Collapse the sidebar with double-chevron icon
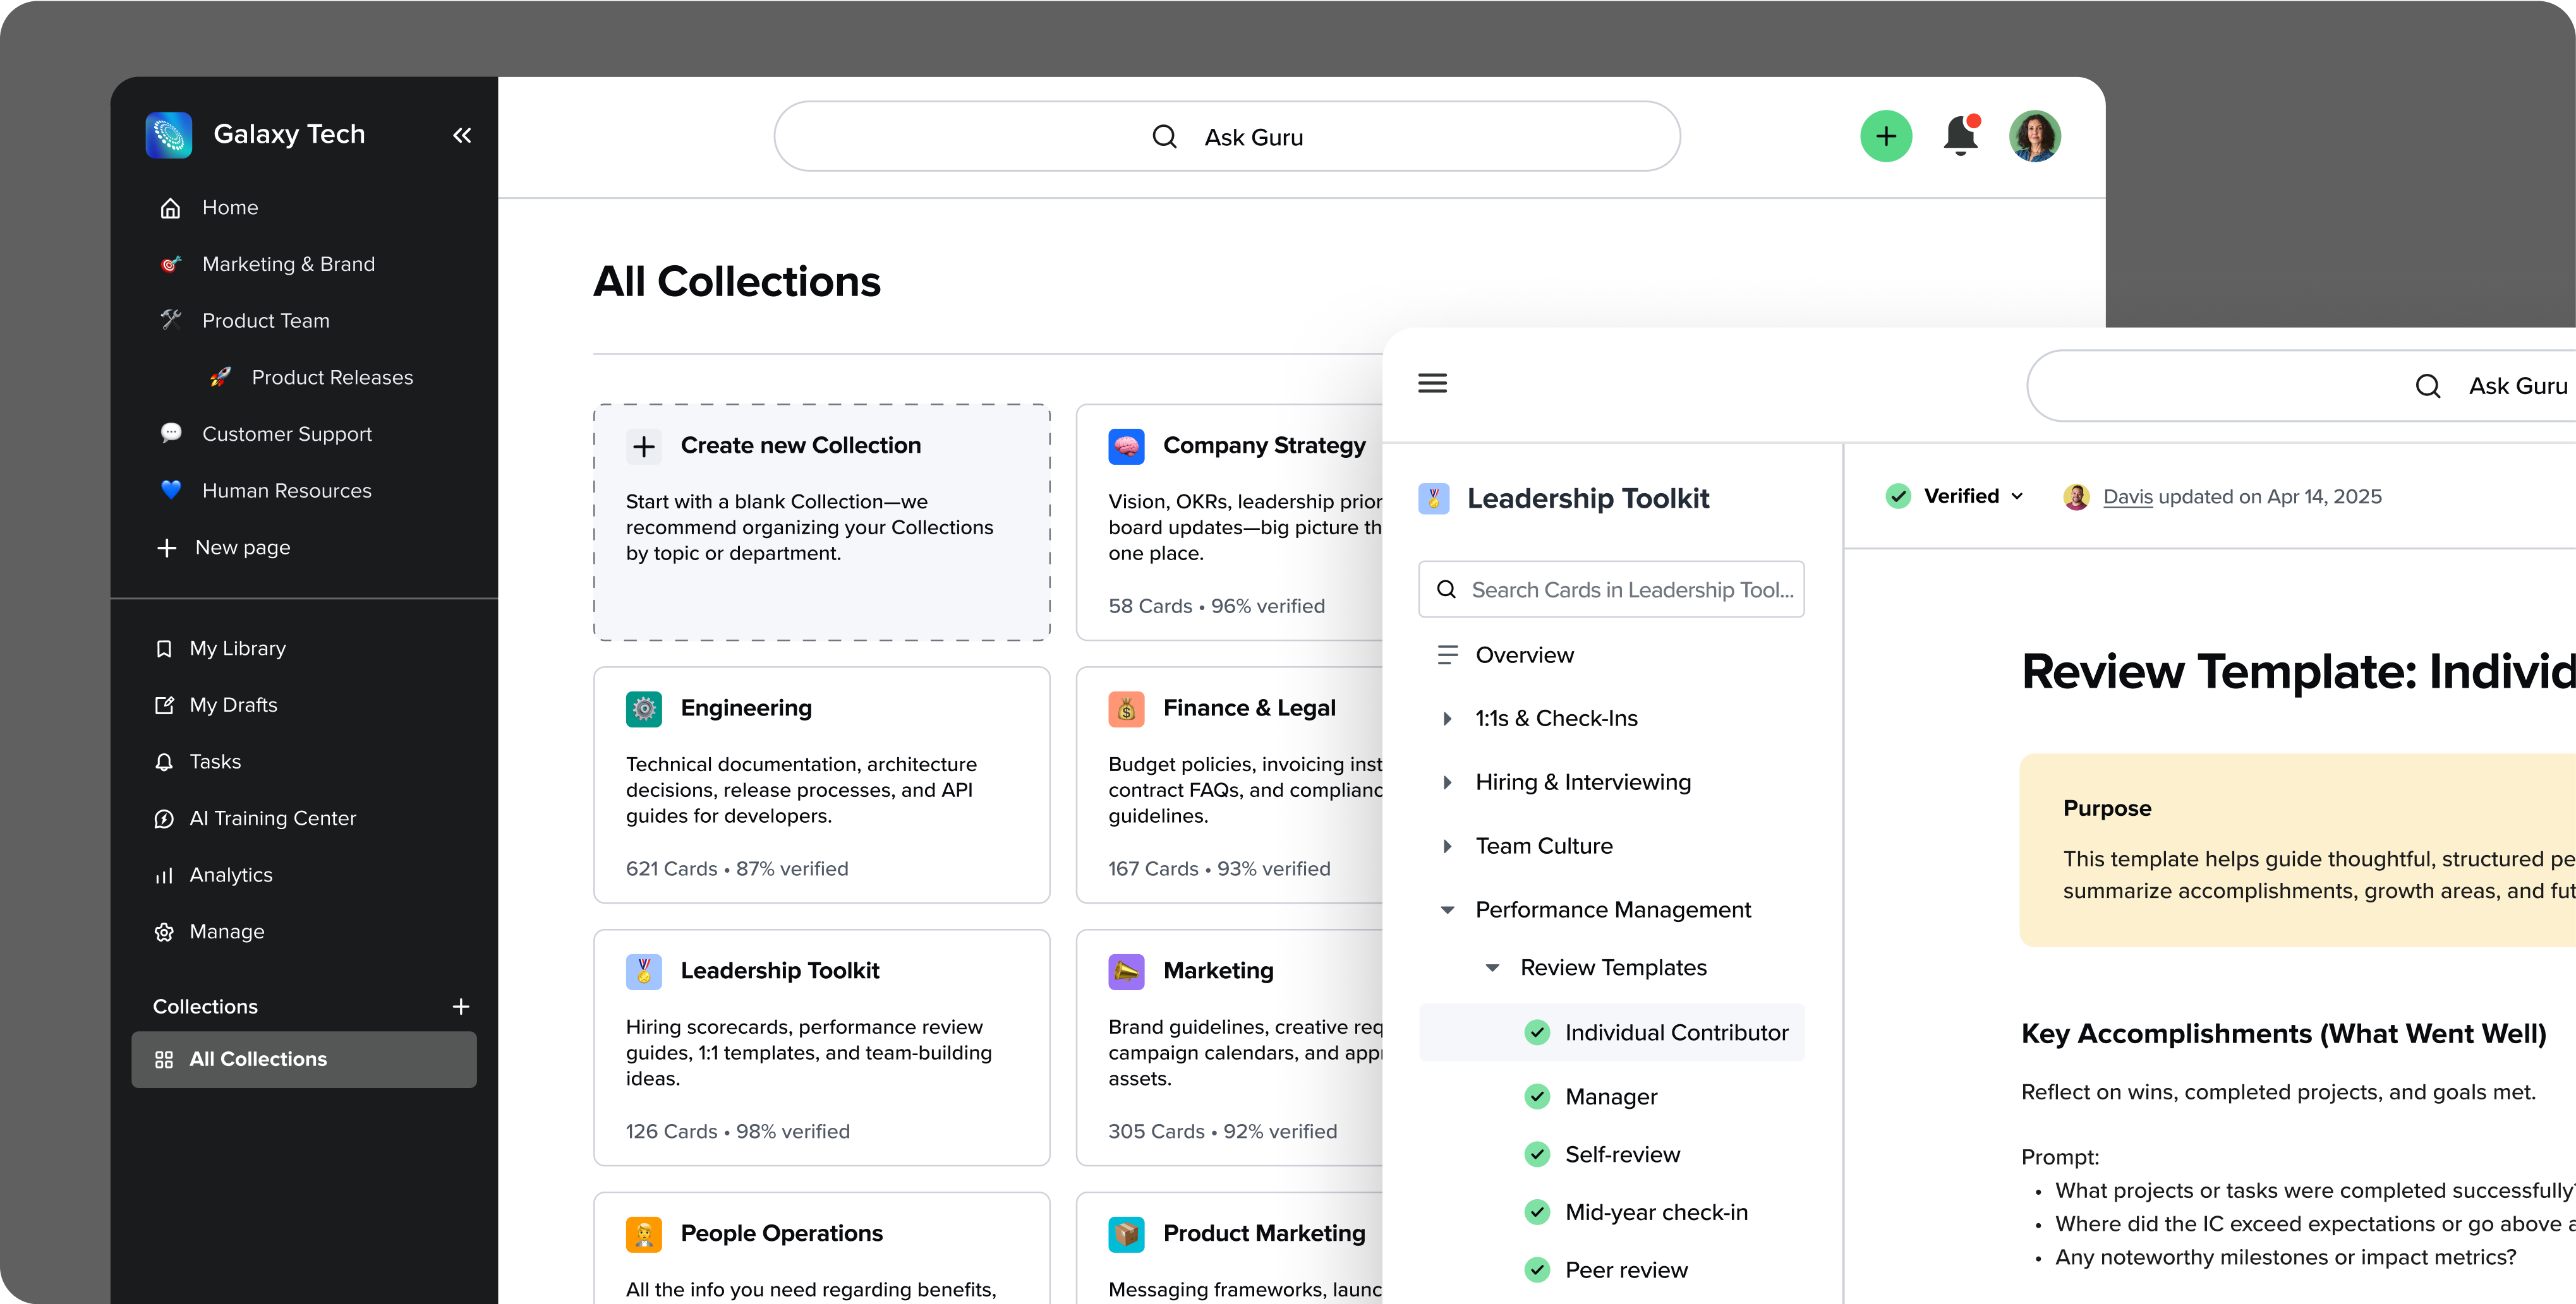This screenshot has width=2576, height=1304. pos(461,135)
